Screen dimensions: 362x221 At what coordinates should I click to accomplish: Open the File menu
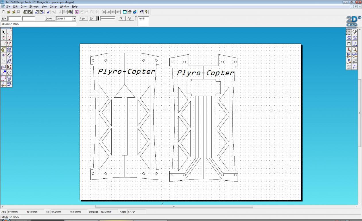click(x=9, y=6)
